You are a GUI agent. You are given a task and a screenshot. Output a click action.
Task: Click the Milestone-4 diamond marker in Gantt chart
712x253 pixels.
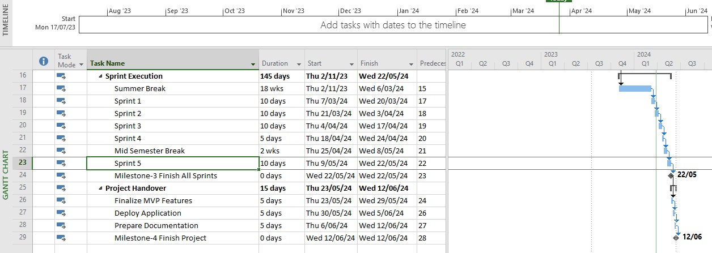(x=676, y=238)
